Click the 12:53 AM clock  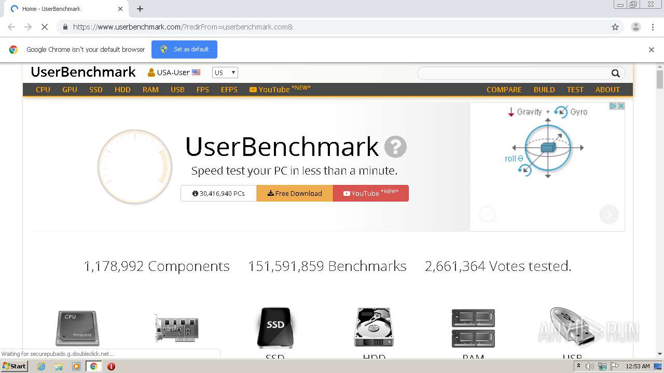click(638, 366)
